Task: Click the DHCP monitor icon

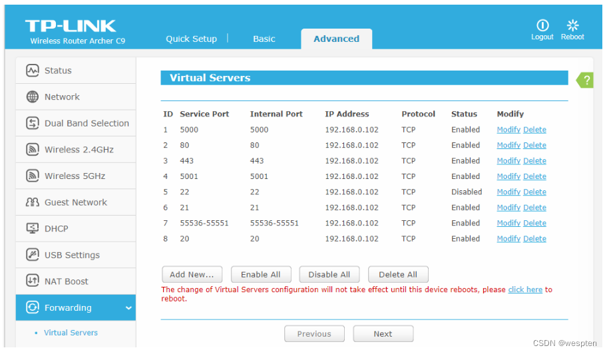Action: tap(33, 228)
